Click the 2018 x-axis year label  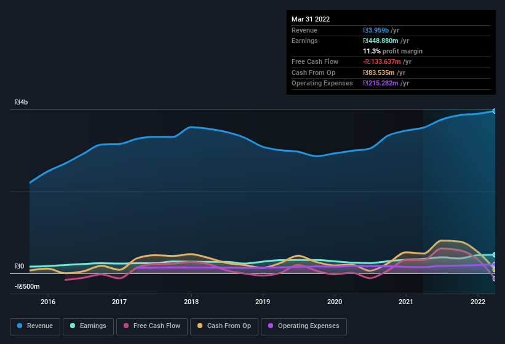pyautogui.click(x=191, y=302)
